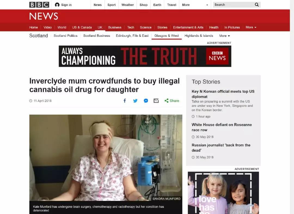Expand More in the Scotland sub-navigation

[224, 36]
